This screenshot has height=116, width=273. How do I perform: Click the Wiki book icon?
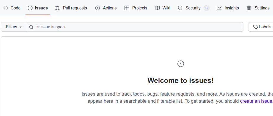(x=157, y=8)
